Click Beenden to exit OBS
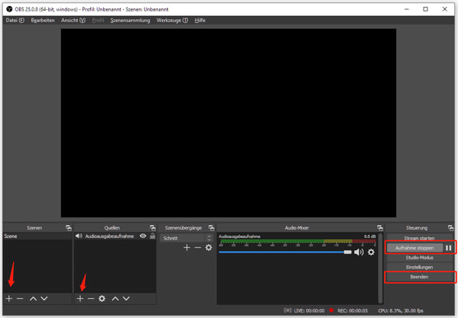Image resolution: width=458 pixels, height=318 pixels. pyautogui.click(x=419, y=277)
